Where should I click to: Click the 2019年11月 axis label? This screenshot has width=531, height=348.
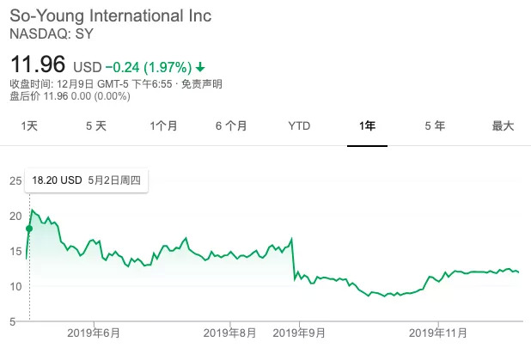[x=436, y=332]
